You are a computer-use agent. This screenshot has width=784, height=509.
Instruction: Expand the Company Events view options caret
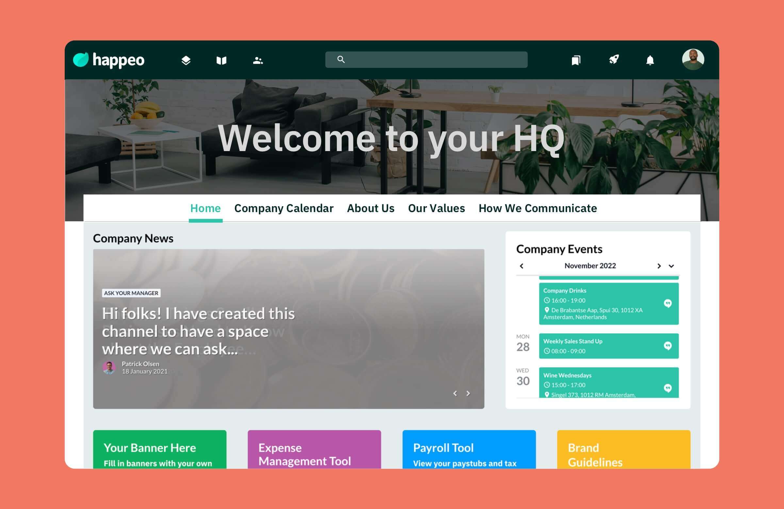[x=672, y=266]
